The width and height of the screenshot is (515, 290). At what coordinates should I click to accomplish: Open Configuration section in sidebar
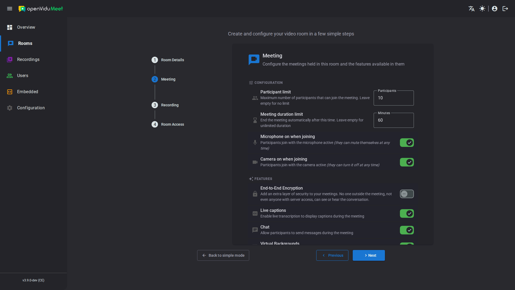pos(34,108)
